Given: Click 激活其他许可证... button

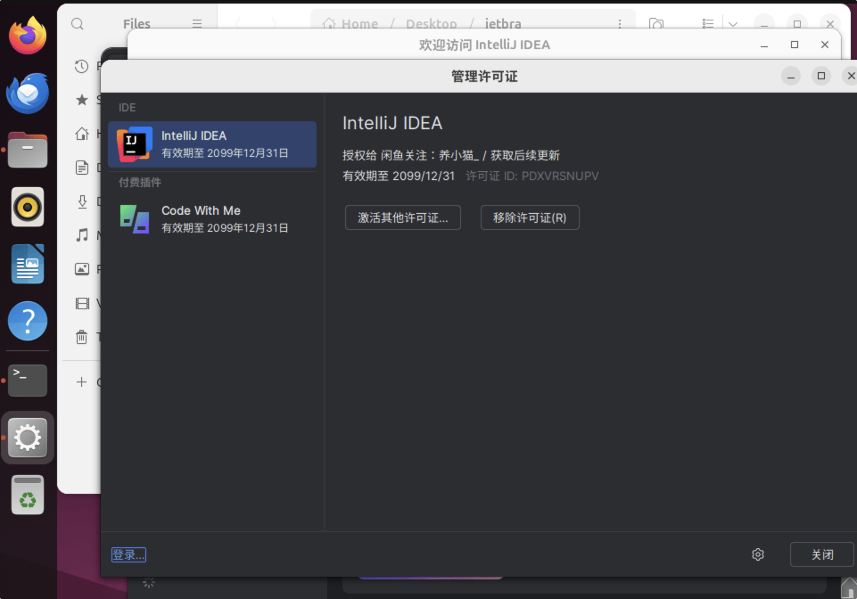Looking at the screenshot, I should (403, 217).
